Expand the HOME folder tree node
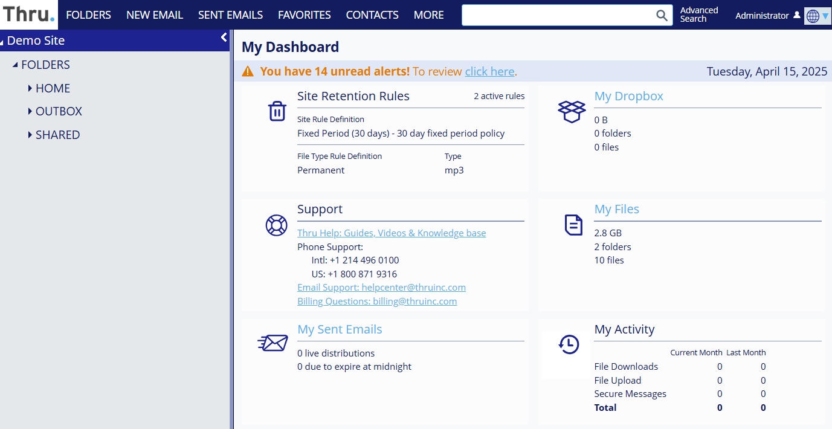 [x=30, y=88]
